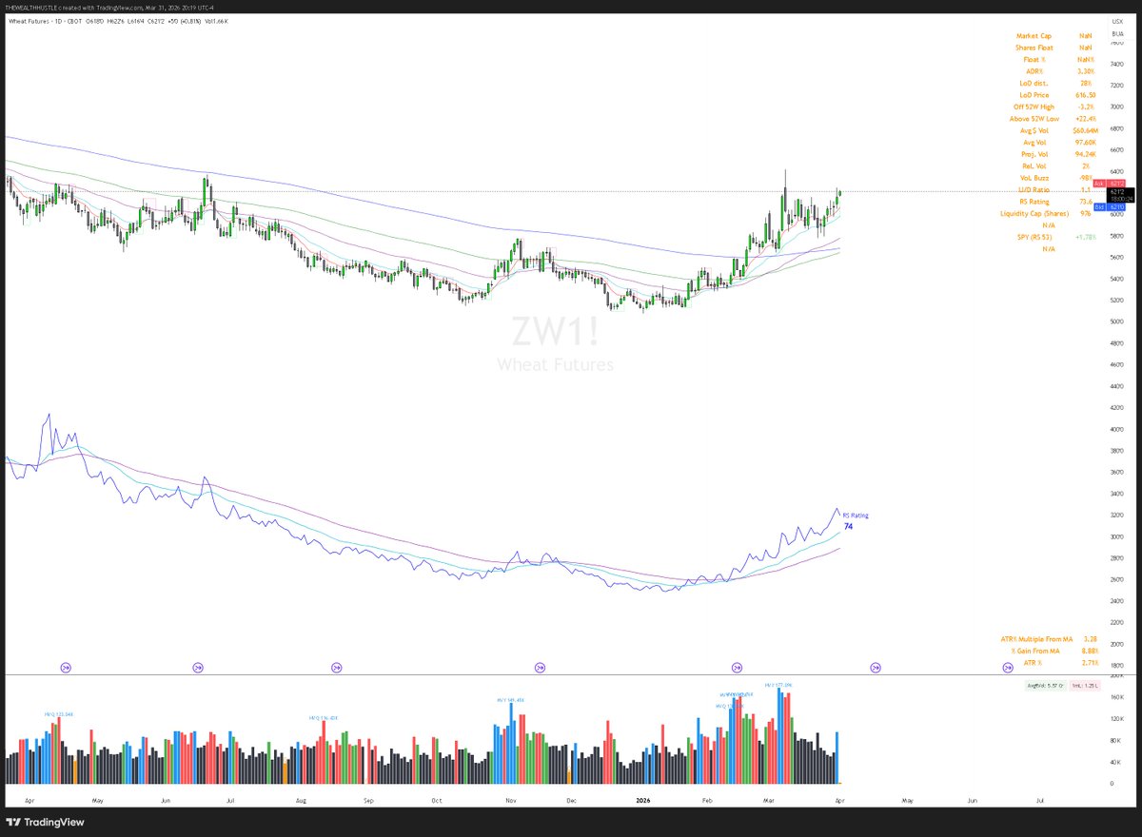Viewport: 1142px width, 837px height.
Task: Click the ATR% Multiple From MA label
Action: point(1037,639)
